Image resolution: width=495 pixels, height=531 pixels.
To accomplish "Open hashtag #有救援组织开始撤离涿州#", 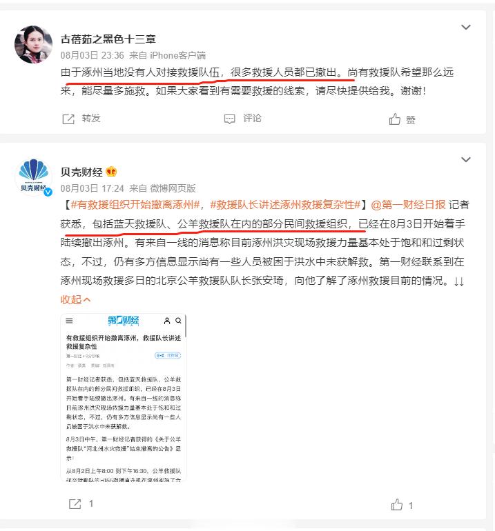I will coord(135,205).
